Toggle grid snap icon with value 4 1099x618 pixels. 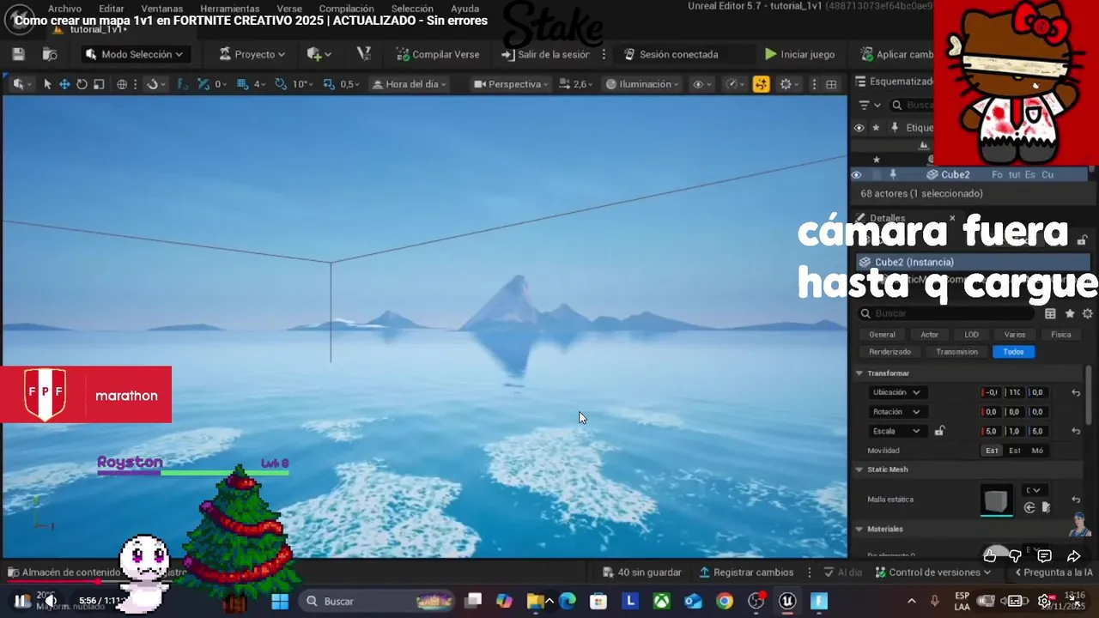(242, 84)
